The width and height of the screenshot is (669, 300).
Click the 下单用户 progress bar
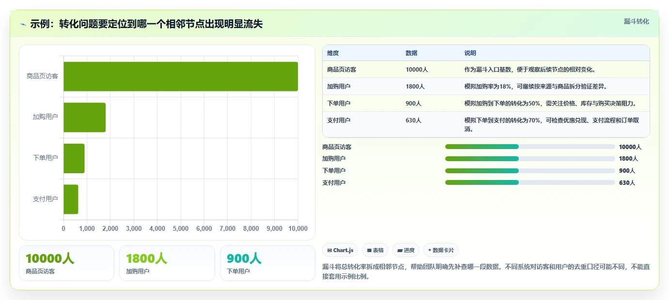(x=530, y=171)
